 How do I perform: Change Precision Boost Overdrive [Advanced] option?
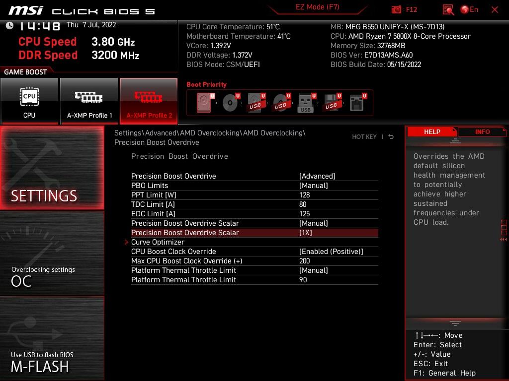254,176
